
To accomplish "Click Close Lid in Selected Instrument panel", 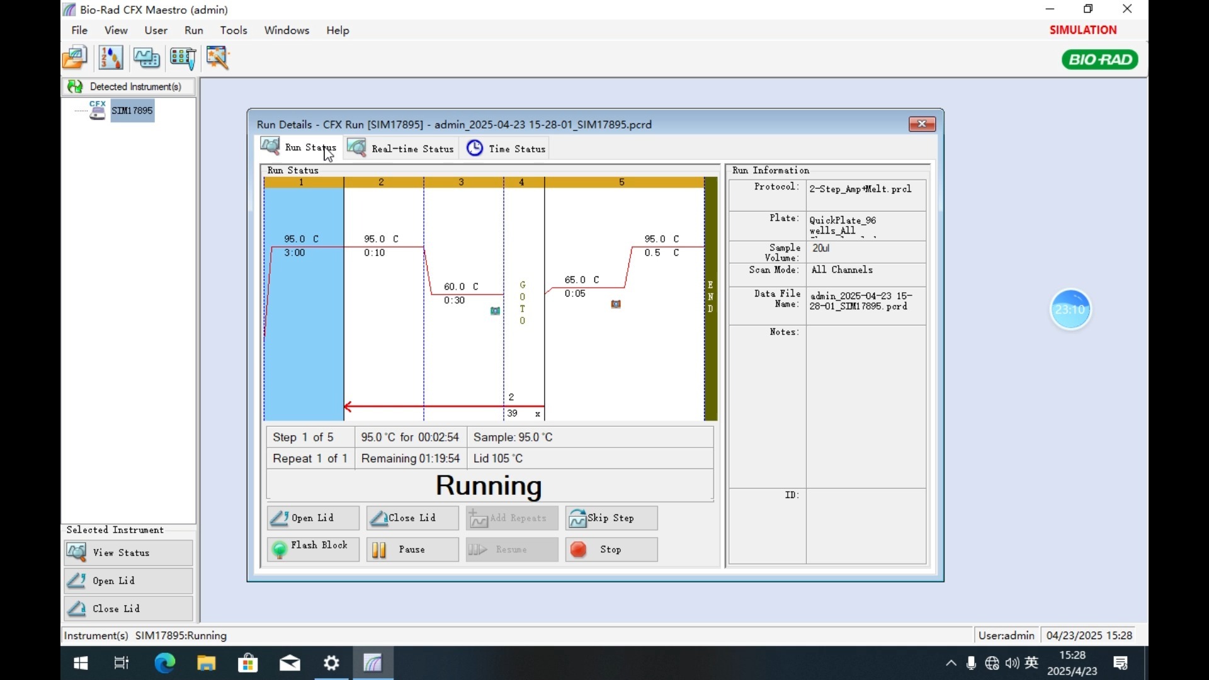I will [128, 609].
